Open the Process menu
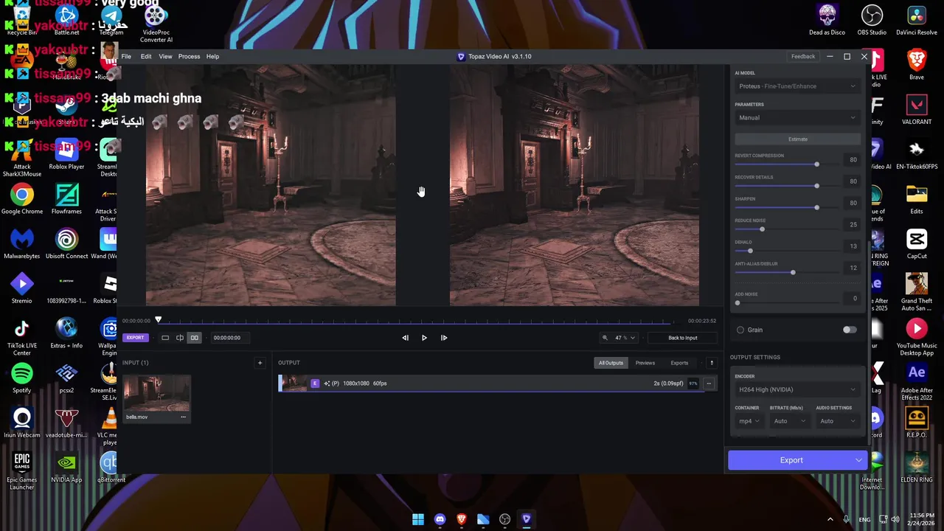Image resolution: width=944 pixels, height=531 pixels. (189, 57)
